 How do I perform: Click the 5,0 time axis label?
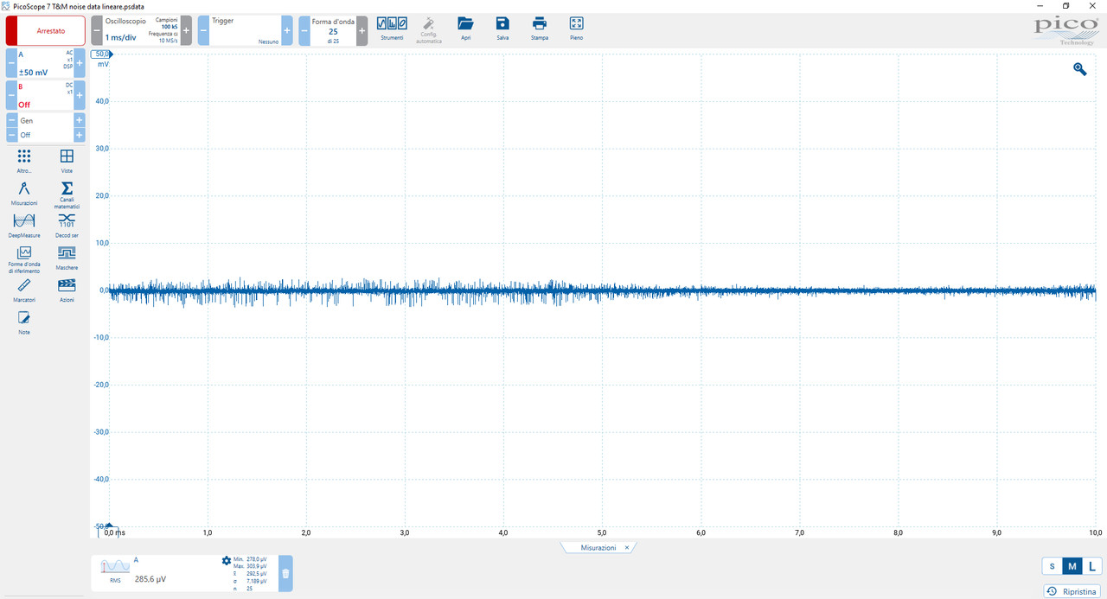(x=602, y=532)
